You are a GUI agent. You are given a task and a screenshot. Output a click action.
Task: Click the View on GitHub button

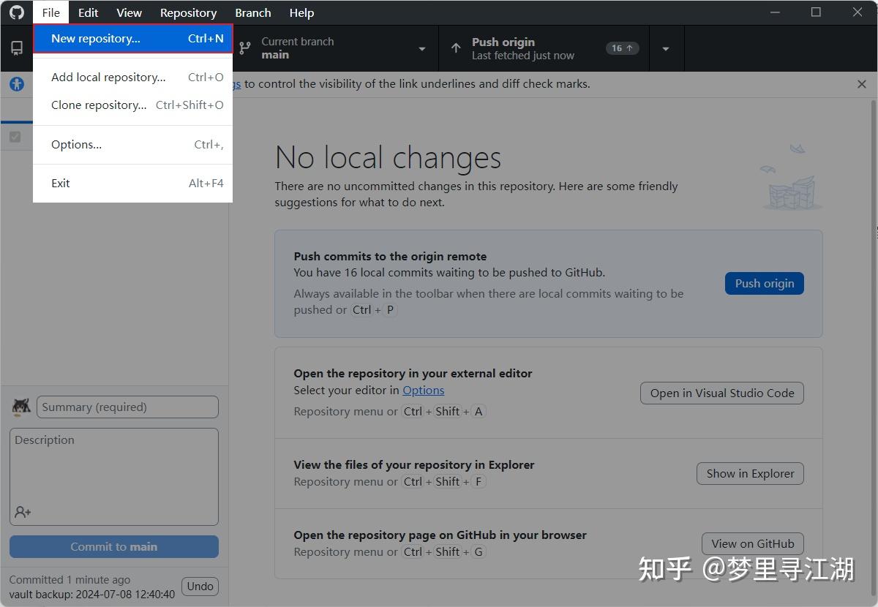pyautogui.click(x=752, y=543)
